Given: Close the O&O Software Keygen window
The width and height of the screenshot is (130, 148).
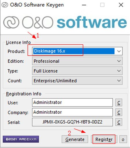Looking at the screenshot, I should tap(121, 5).
